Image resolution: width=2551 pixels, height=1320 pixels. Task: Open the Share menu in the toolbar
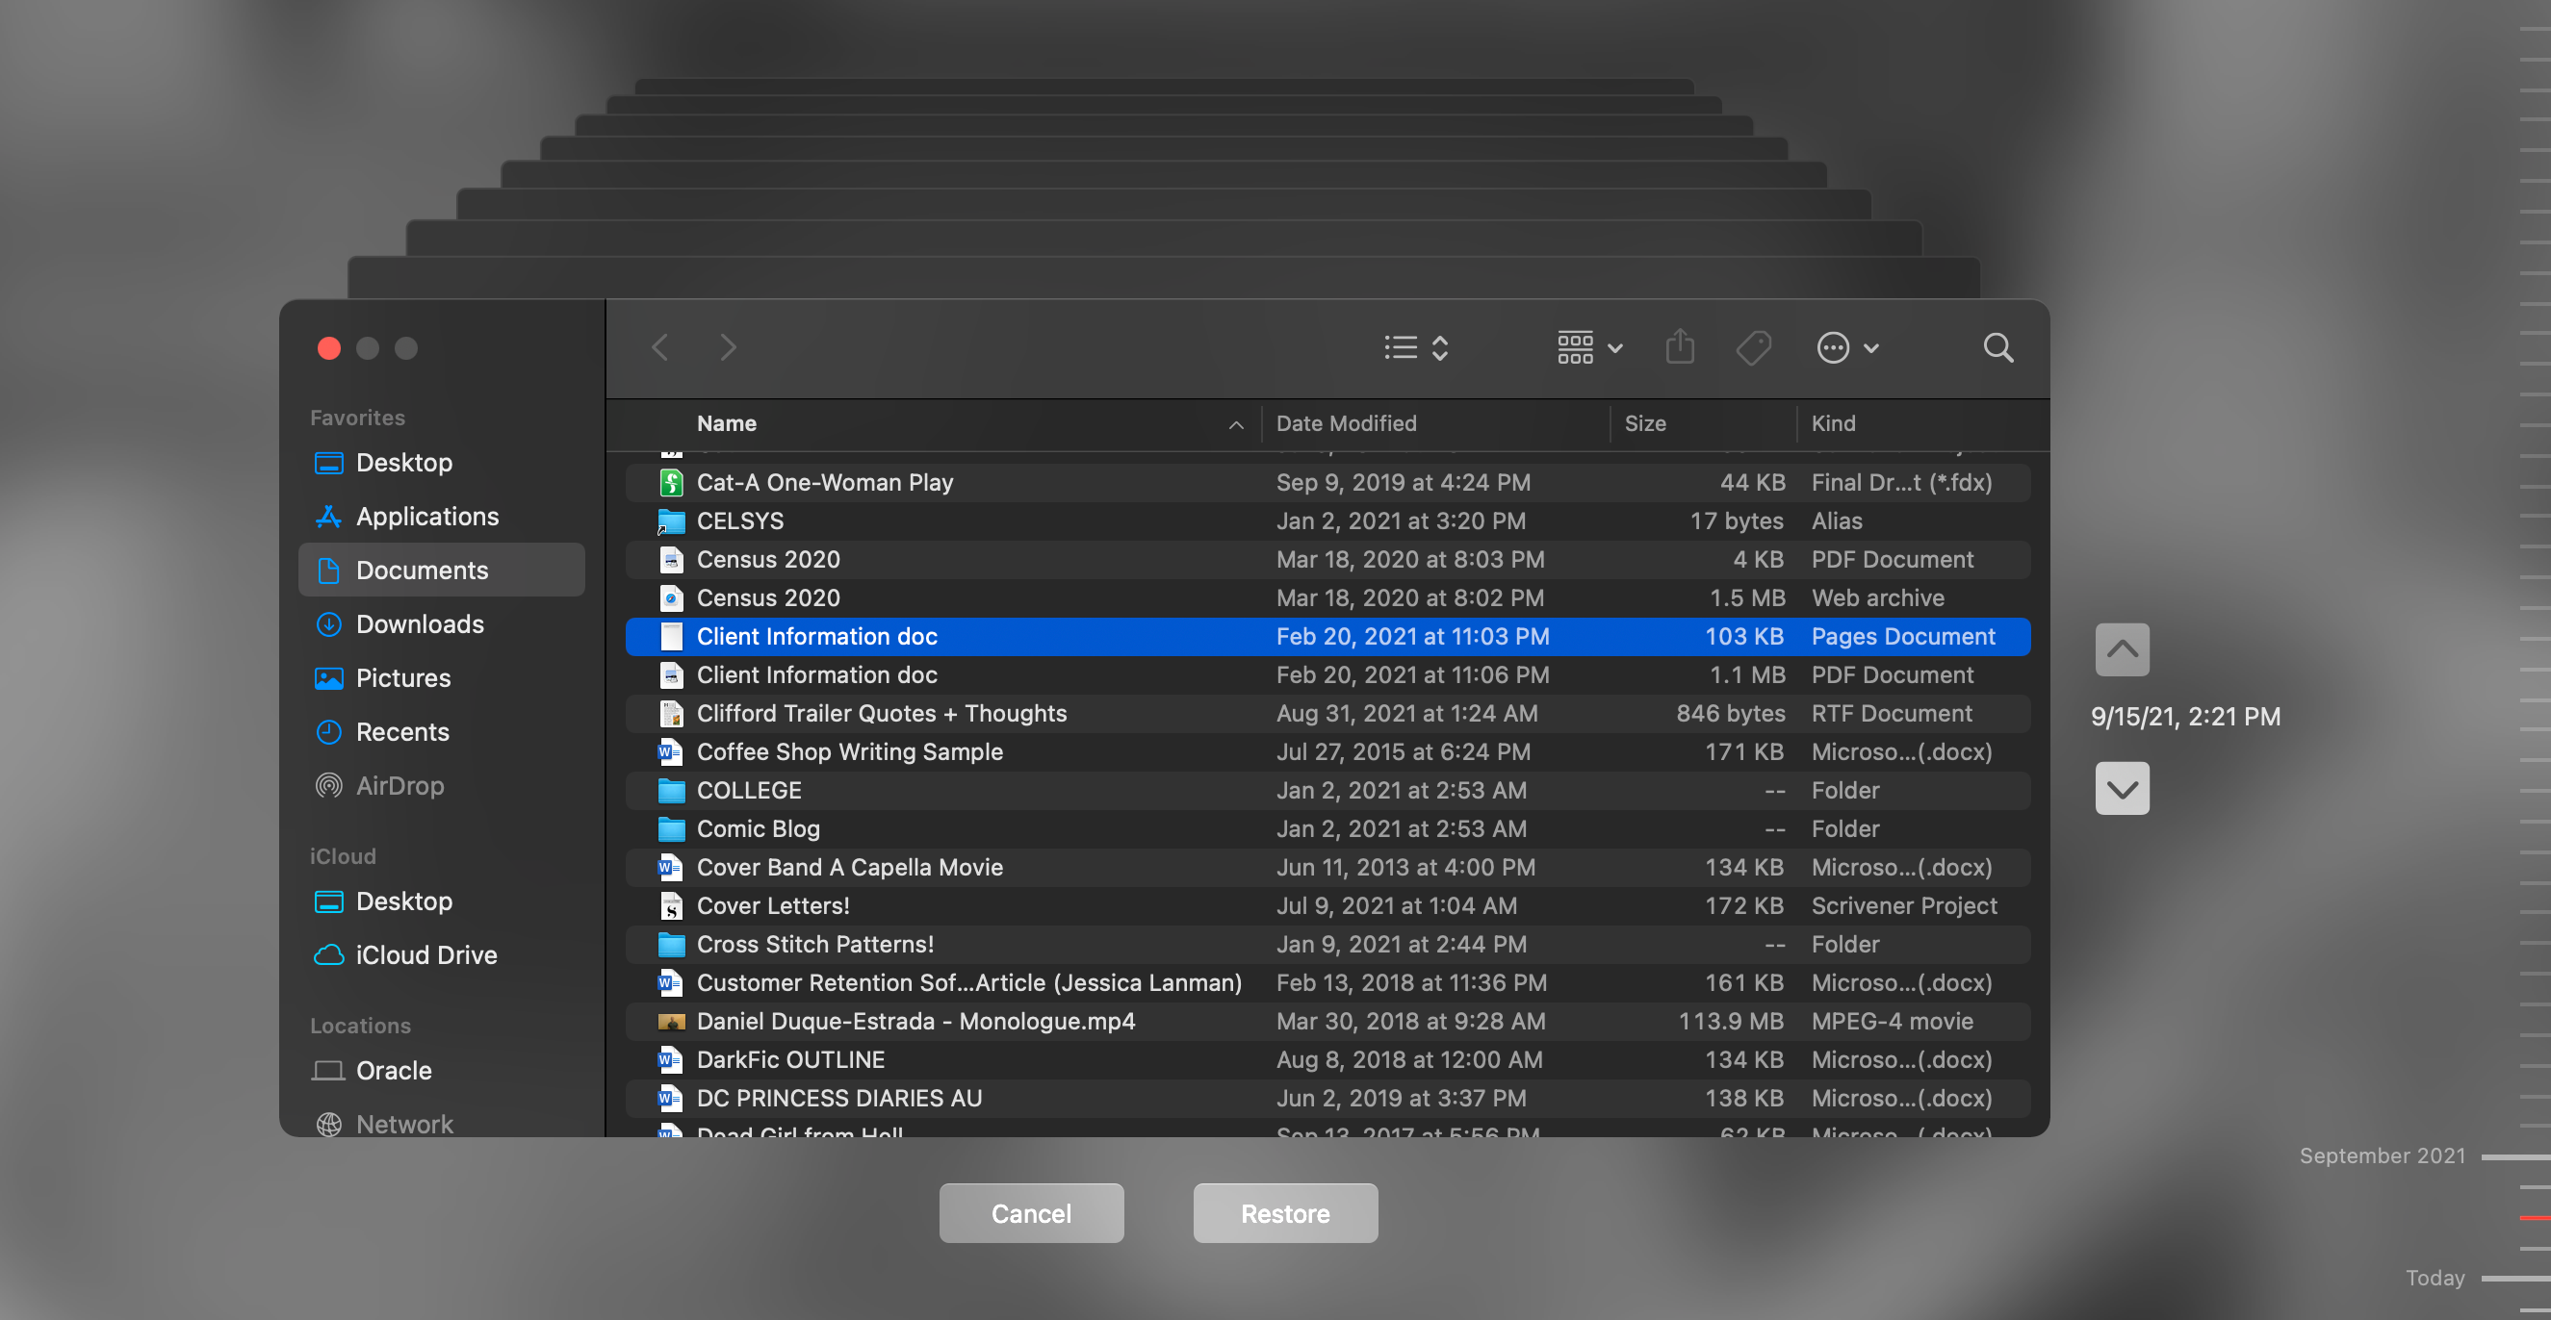point(1681,347)
